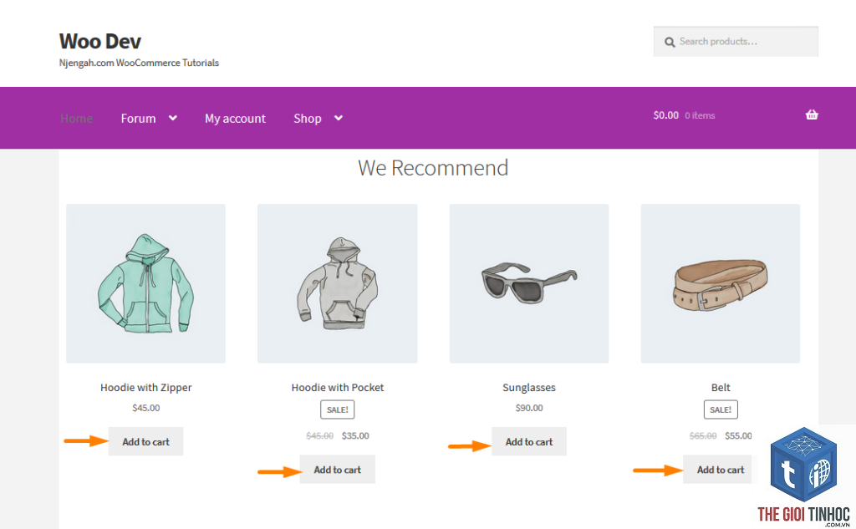Open the Forum menu item
This screenshot has width=856, height=529.
click(x=138, y=119)
